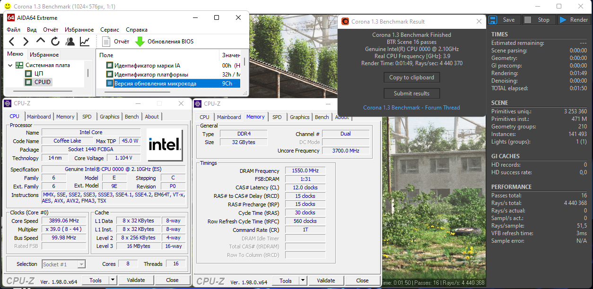The image size is (593, 289).
Task: Open Tools dropdown arrow in left CPU-Z
Action: click(x=113, y=280)
